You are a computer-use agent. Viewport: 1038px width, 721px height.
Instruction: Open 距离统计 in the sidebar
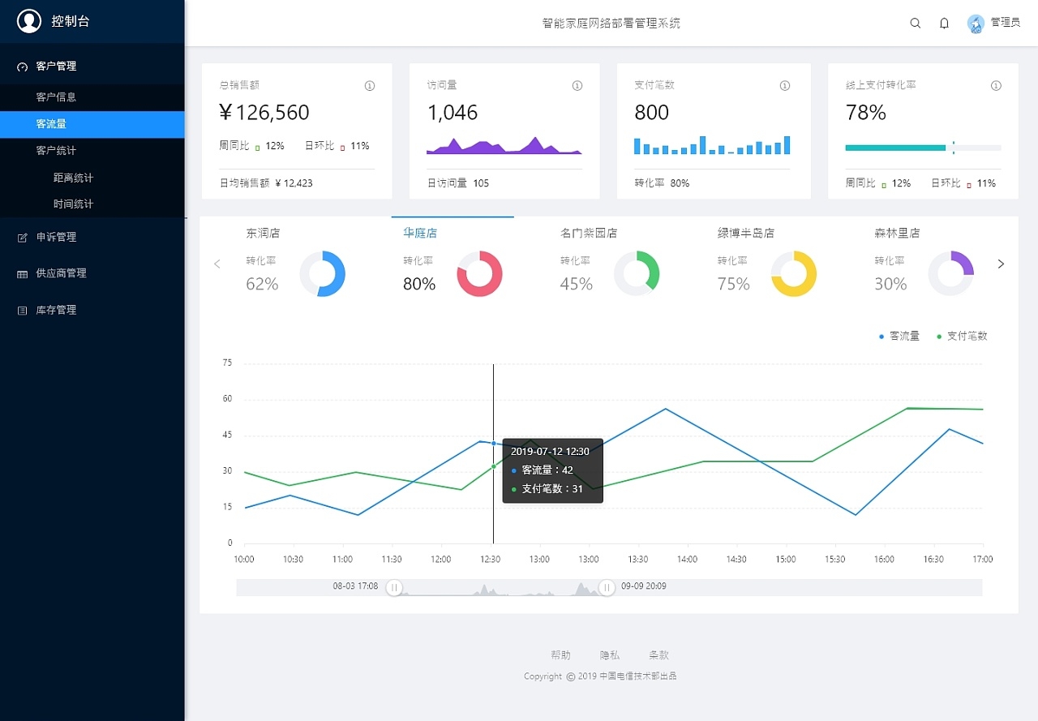pos(92,178)
